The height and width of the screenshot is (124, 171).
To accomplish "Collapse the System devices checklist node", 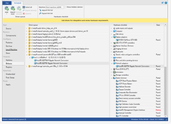I will tap(112, 78).
